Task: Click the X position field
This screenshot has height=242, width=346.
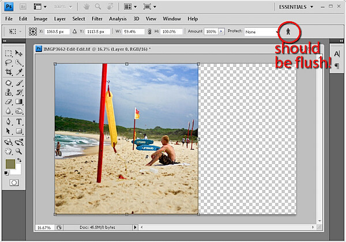Action: click(x=57, y=32)
